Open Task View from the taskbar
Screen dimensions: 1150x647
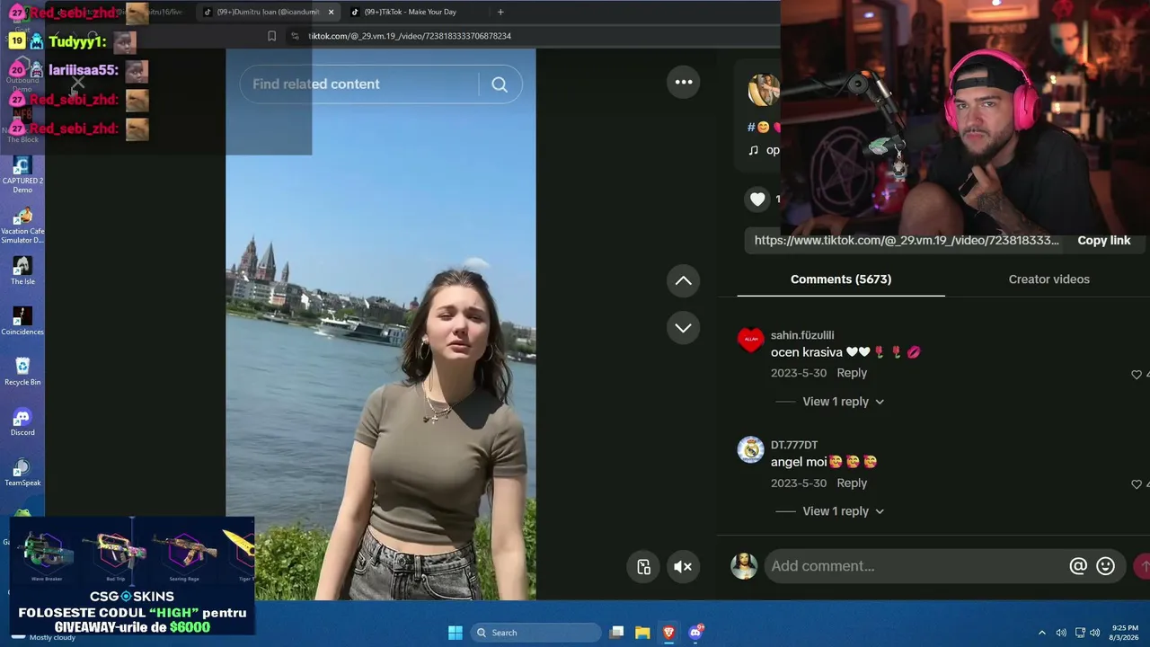tap(616, 633)
